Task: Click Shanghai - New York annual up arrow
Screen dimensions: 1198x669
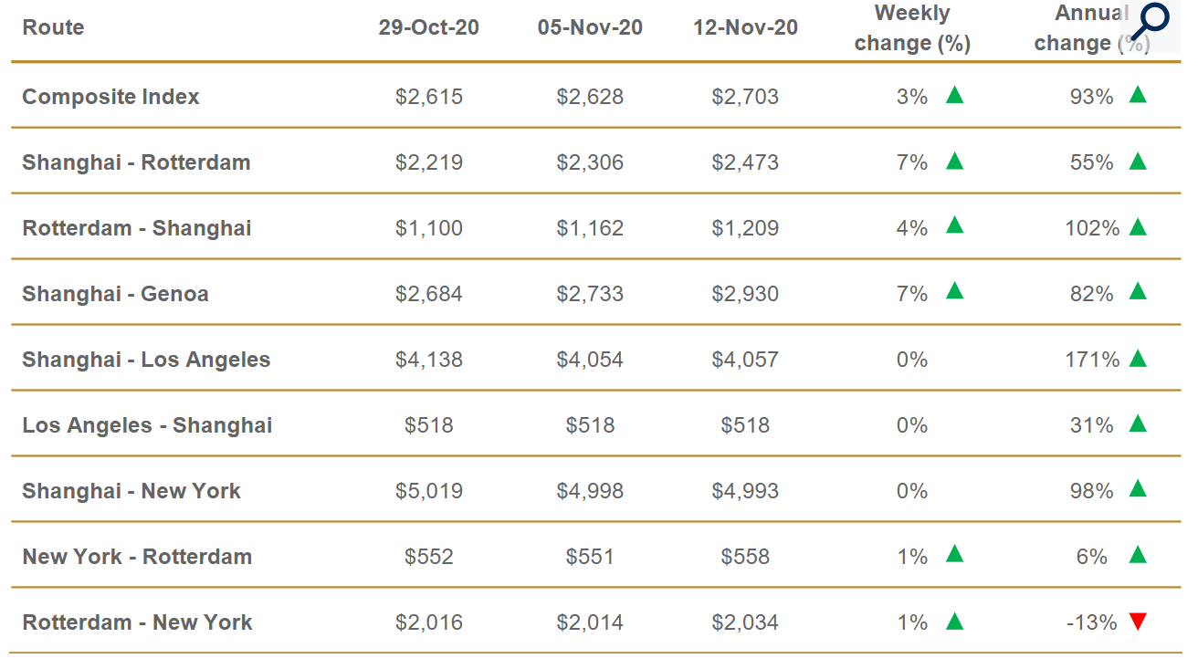Action: click(x=1137, y=489)
